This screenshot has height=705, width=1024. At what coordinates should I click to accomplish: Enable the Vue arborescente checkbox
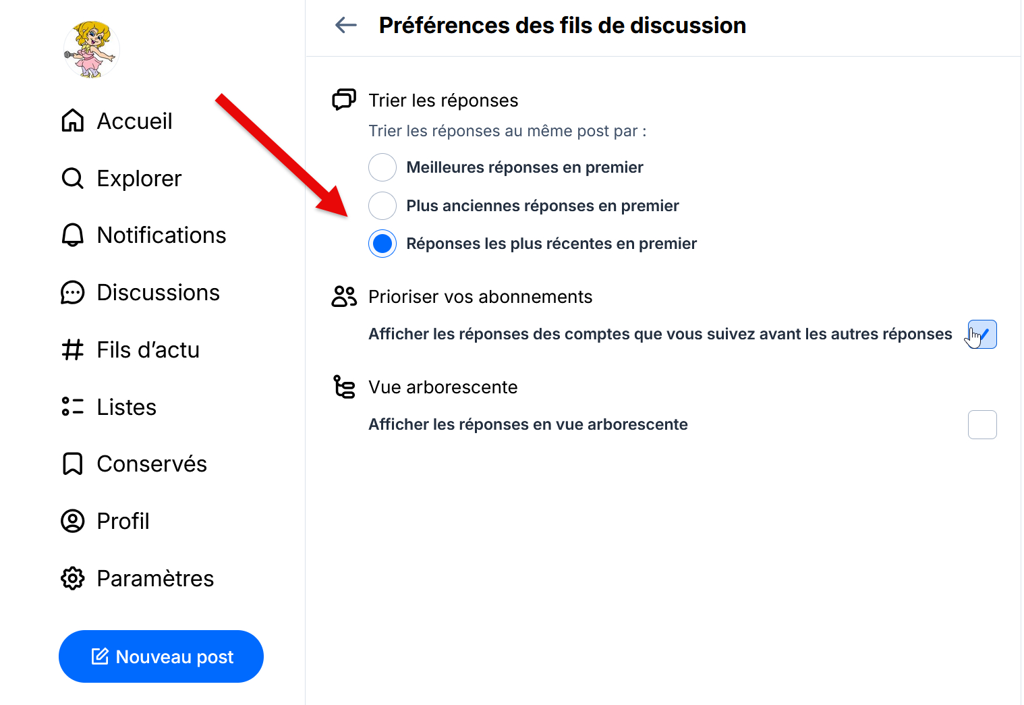[x=982, y=425]
